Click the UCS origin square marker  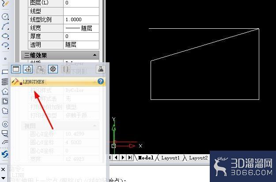point(113,146)
